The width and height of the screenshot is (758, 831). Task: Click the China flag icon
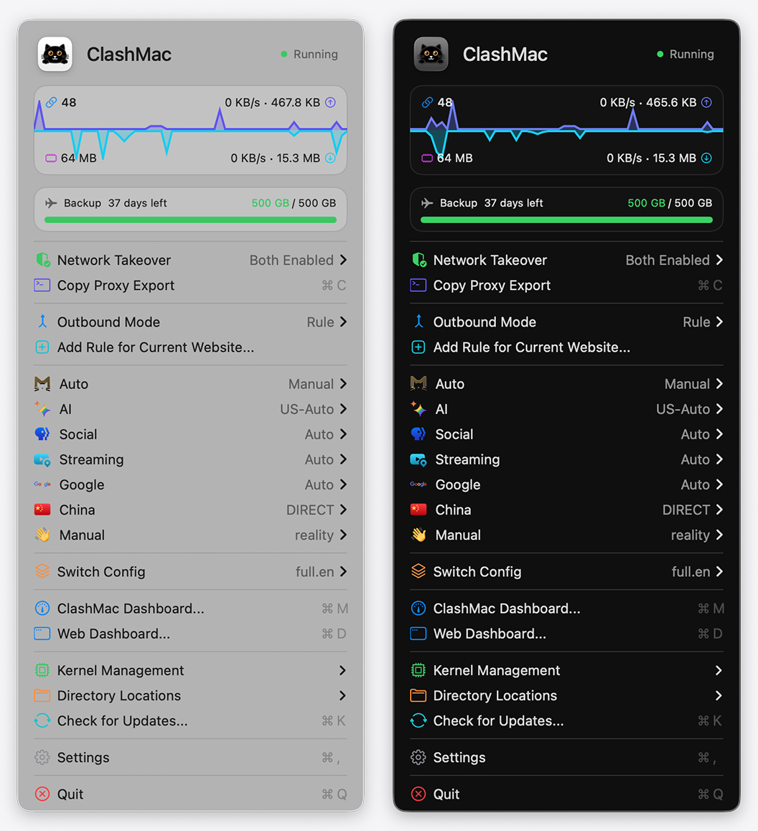[42, 510]
